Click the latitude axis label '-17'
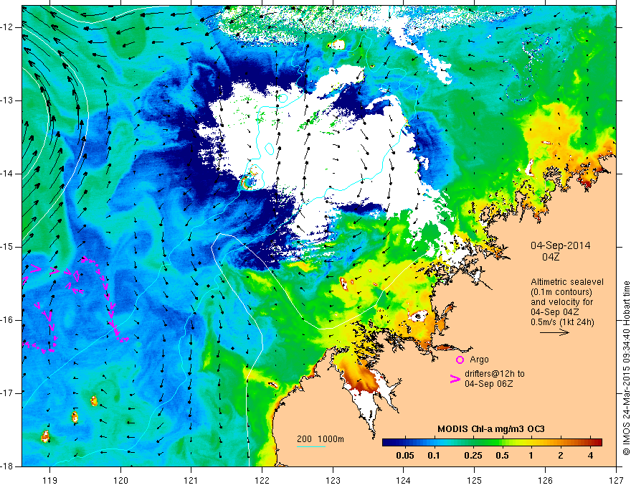631x488 pixels. click(x=8, y=393)
